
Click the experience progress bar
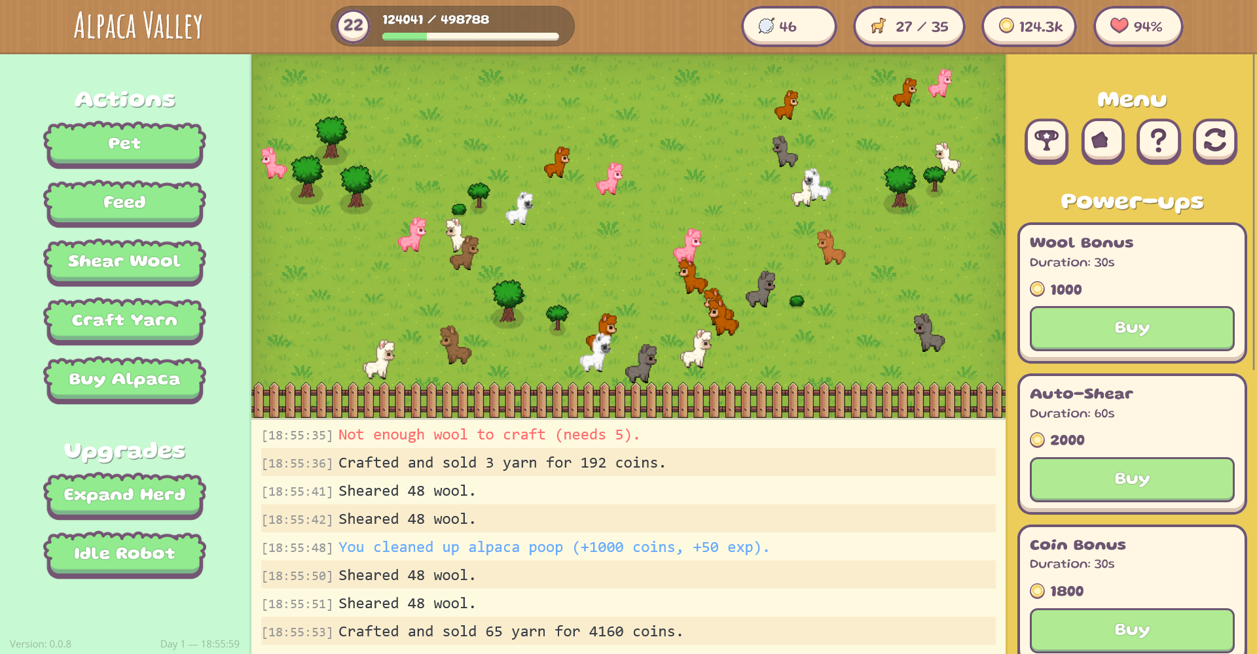(x=471, y=37)
